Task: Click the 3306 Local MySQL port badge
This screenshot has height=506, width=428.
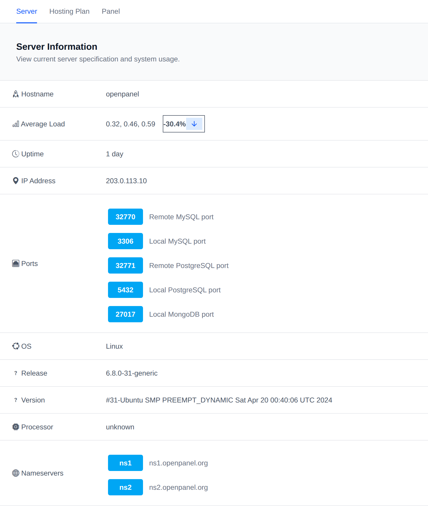Action: coord(126,241)
